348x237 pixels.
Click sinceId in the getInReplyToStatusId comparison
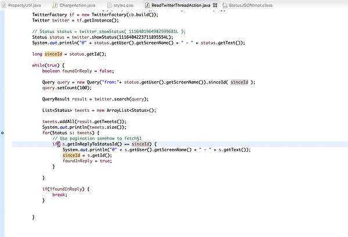coord(140,144)
